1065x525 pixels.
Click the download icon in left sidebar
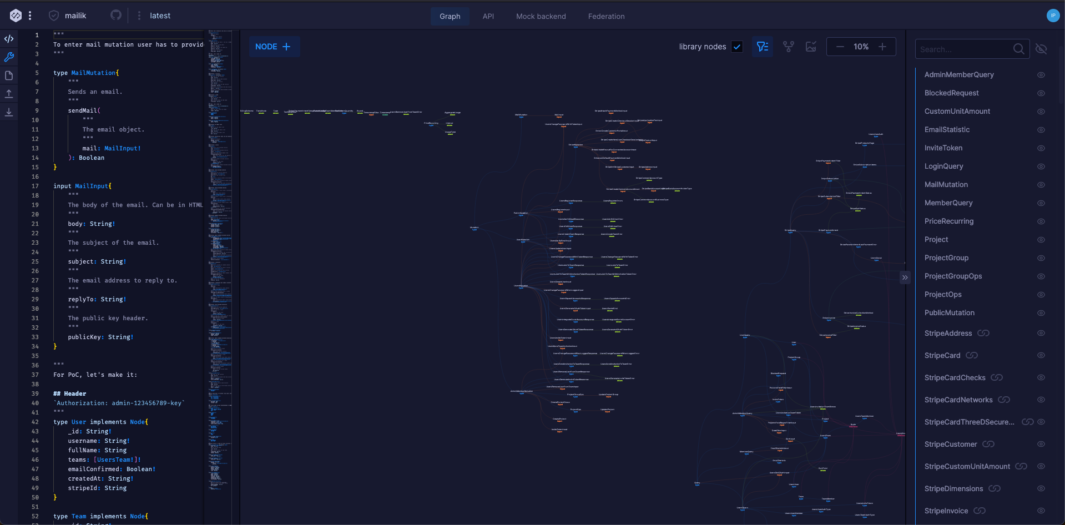(x=9, y=112)
